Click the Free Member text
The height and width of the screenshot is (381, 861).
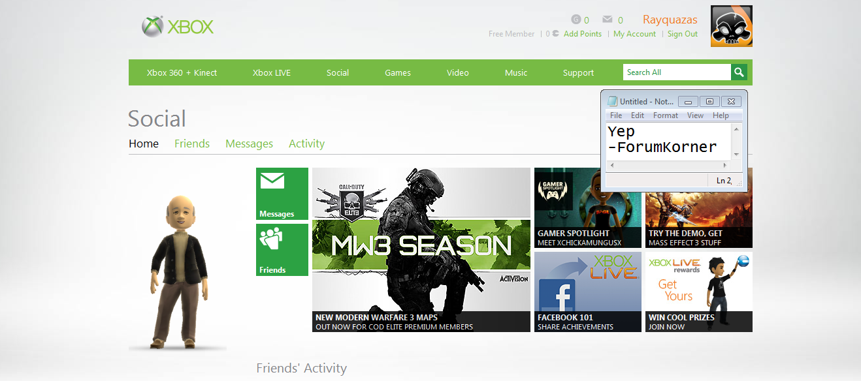(512, 34)
